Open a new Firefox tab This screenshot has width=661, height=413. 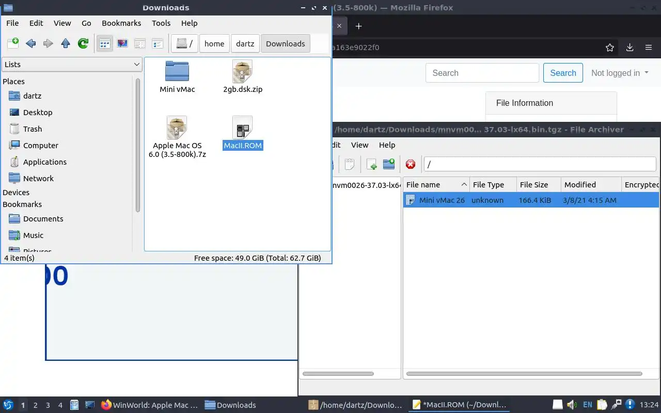point(358,26)
